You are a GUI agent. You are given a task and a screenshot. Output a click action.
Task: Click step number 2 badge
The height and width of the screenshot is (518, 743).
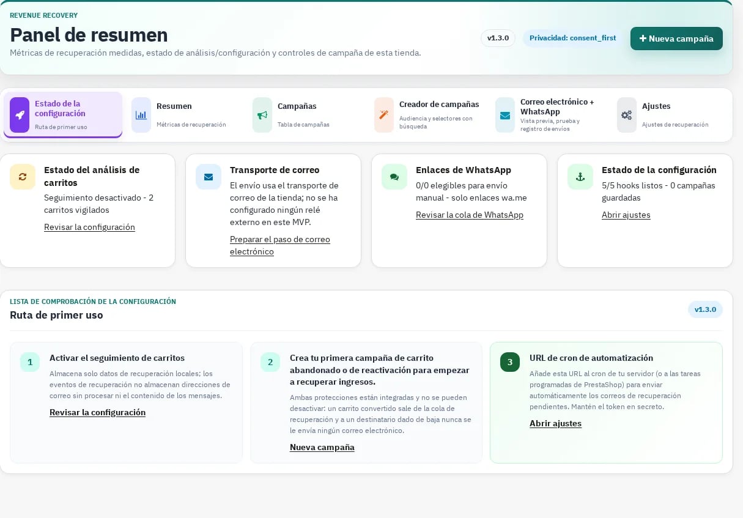click(270, 362)
